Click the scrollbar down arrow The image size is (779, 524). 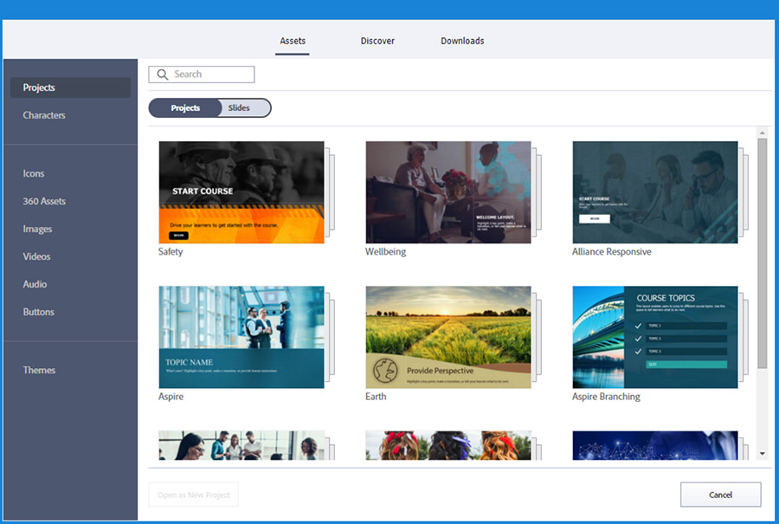point(762,454)
